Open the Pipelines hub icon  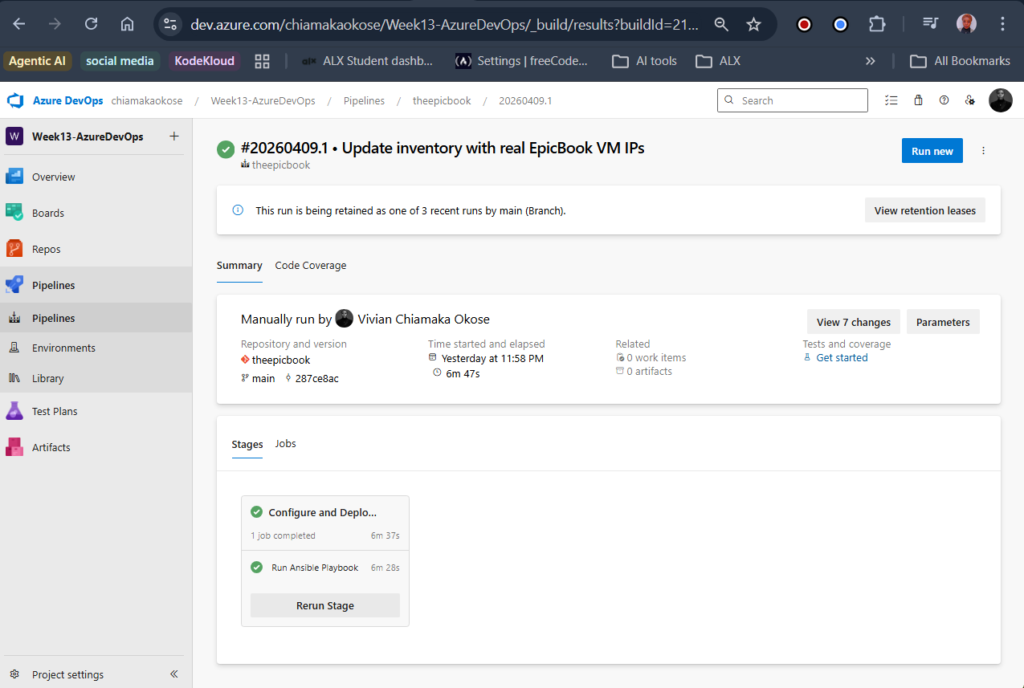[x=14, y=285]
